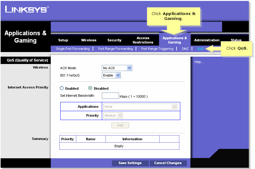Open the Applications None dropdown
The image size is (255, 169).
click(x=140, y=107)
